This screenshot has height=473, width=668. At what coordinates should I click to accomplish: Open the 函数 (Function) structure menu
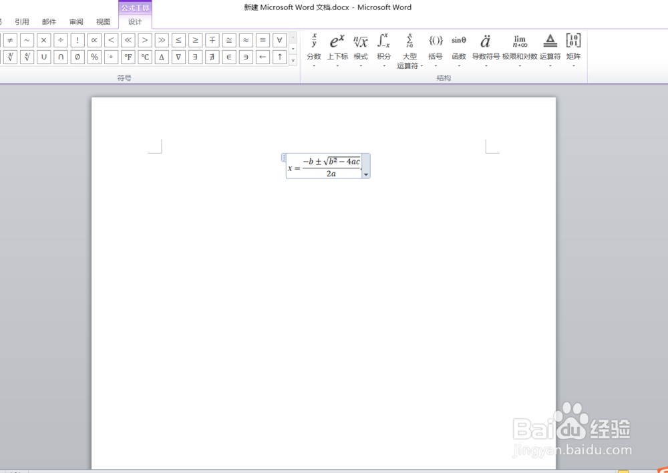coord(459,50)
